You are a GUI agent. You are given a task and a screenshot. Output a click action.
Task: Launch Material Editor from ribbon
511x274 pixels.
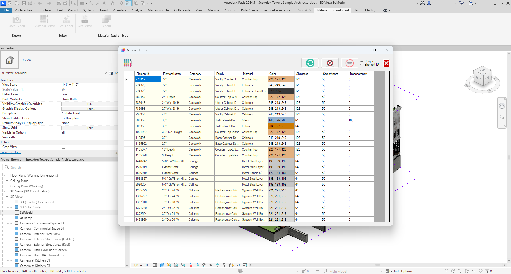click(x=44, y=22)
